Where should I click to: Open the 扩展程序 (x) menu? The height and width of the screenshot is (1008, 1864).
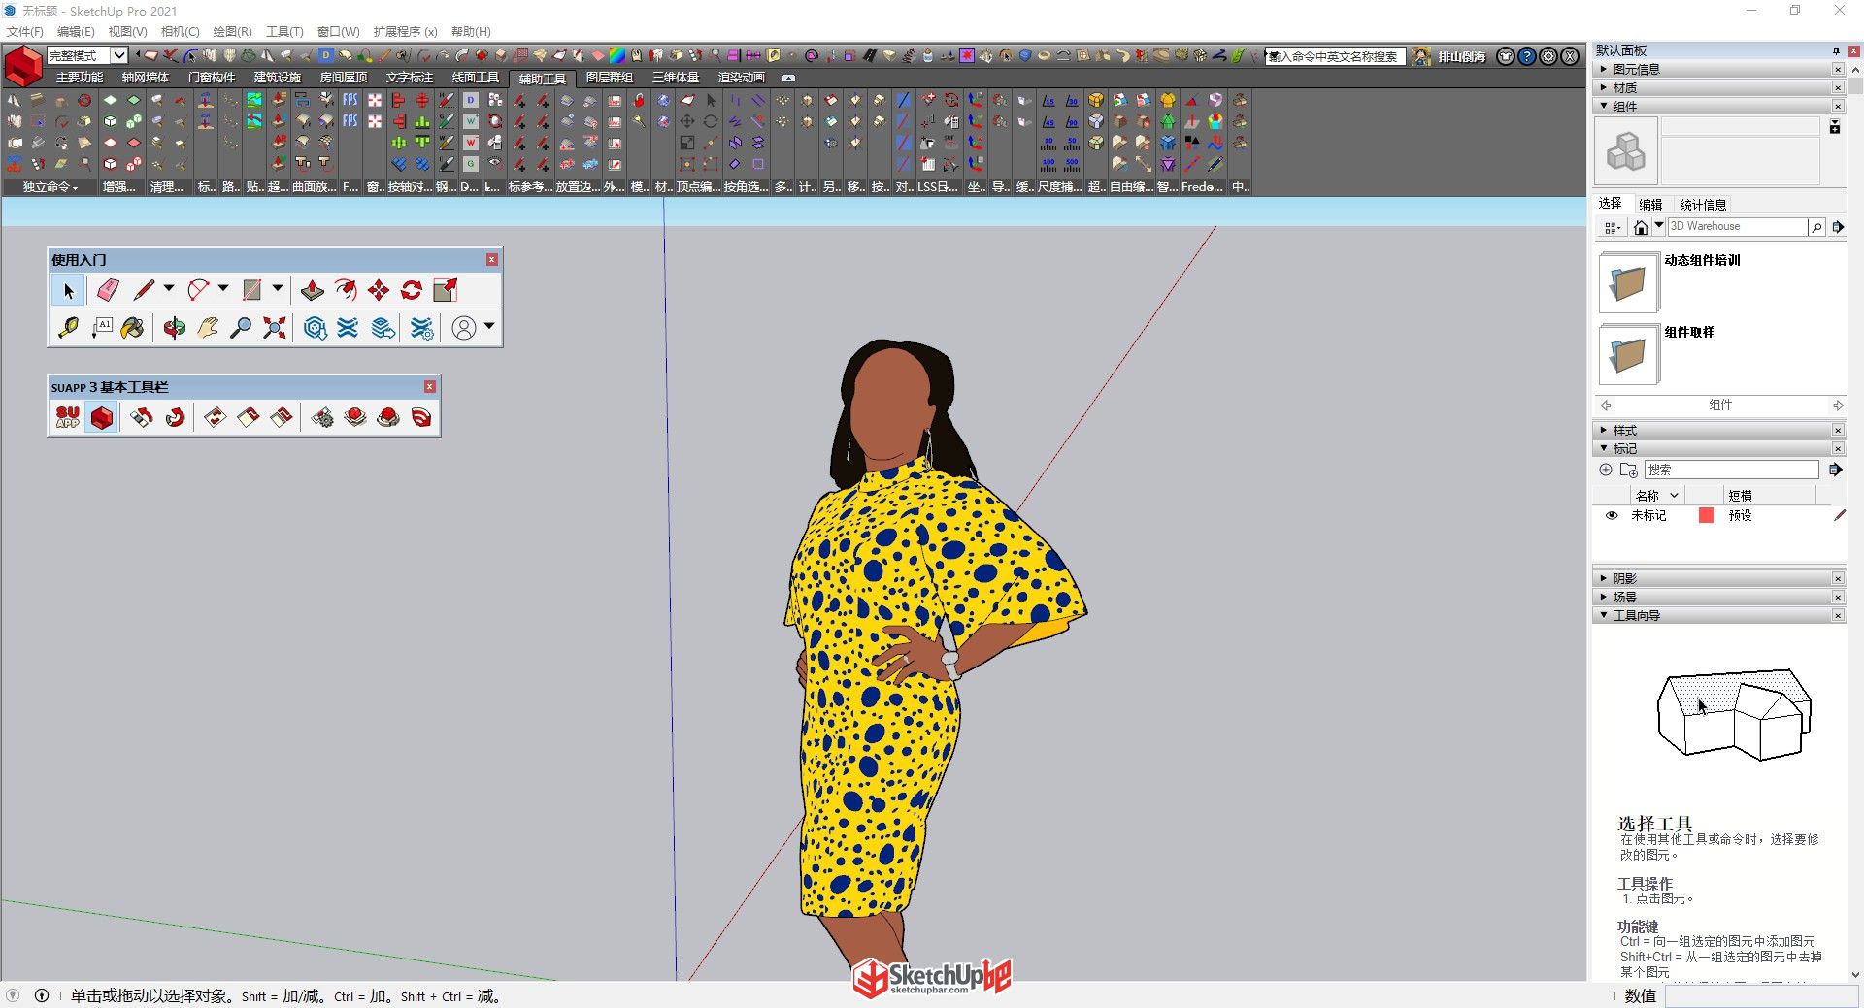405,32
